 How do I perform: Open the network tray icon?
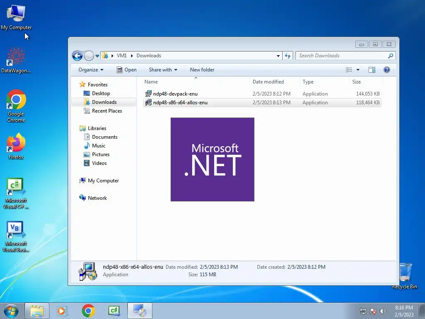[363, 312]
